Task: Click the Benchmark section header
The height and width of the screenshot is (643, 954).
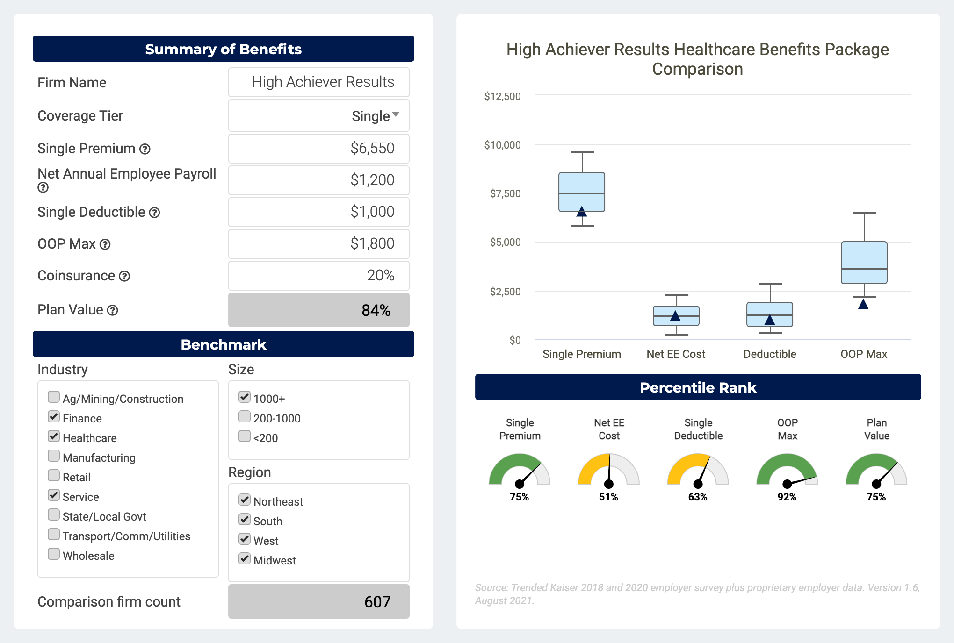Action: [224, 344]
